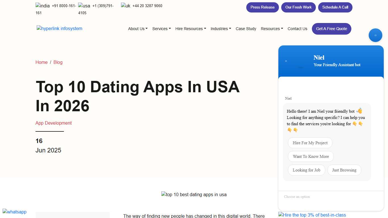Open the Services dropdown menu
Viewport: 388px width, 218px height.
pyautogui.click(x=161, y=29)
